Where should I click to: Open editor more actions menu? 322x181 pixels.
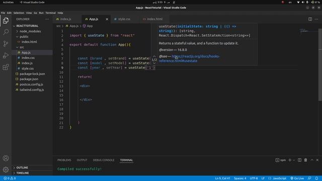(x=316, y=19)
